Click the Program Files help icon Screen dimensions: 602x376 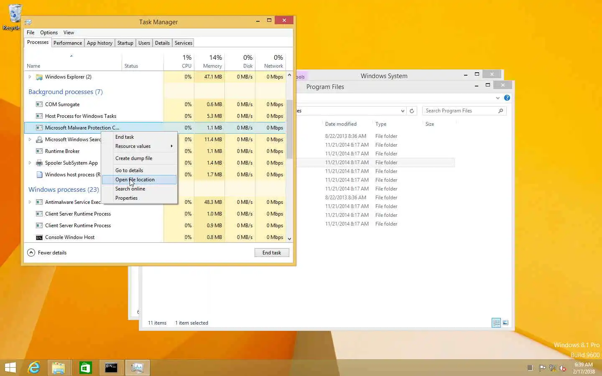pyautogui.click(x=507, y=98)
